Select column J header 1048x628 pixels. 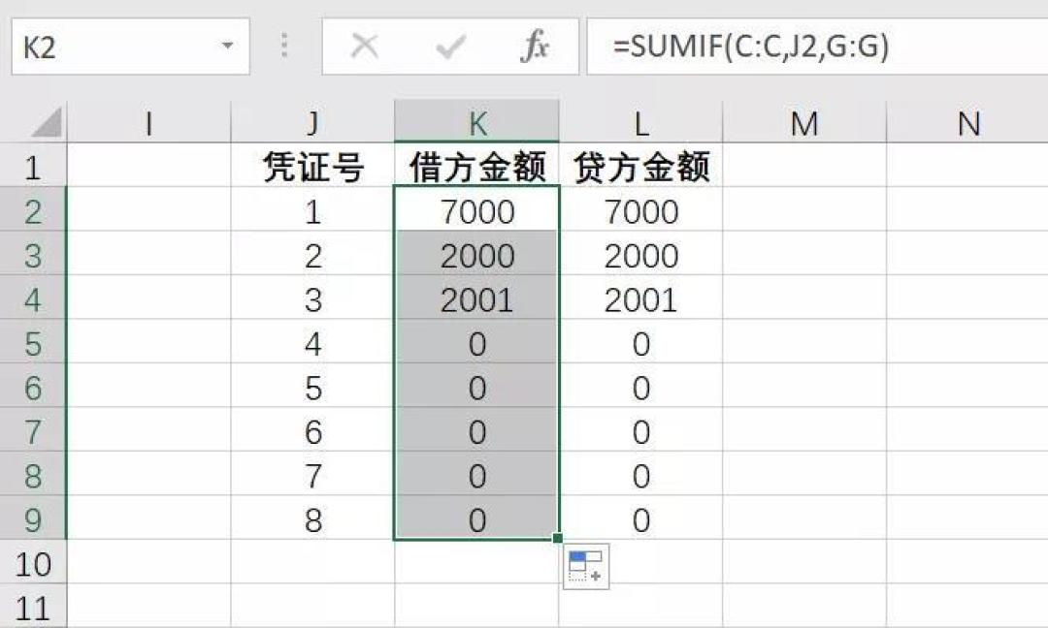tap(312, 122)
